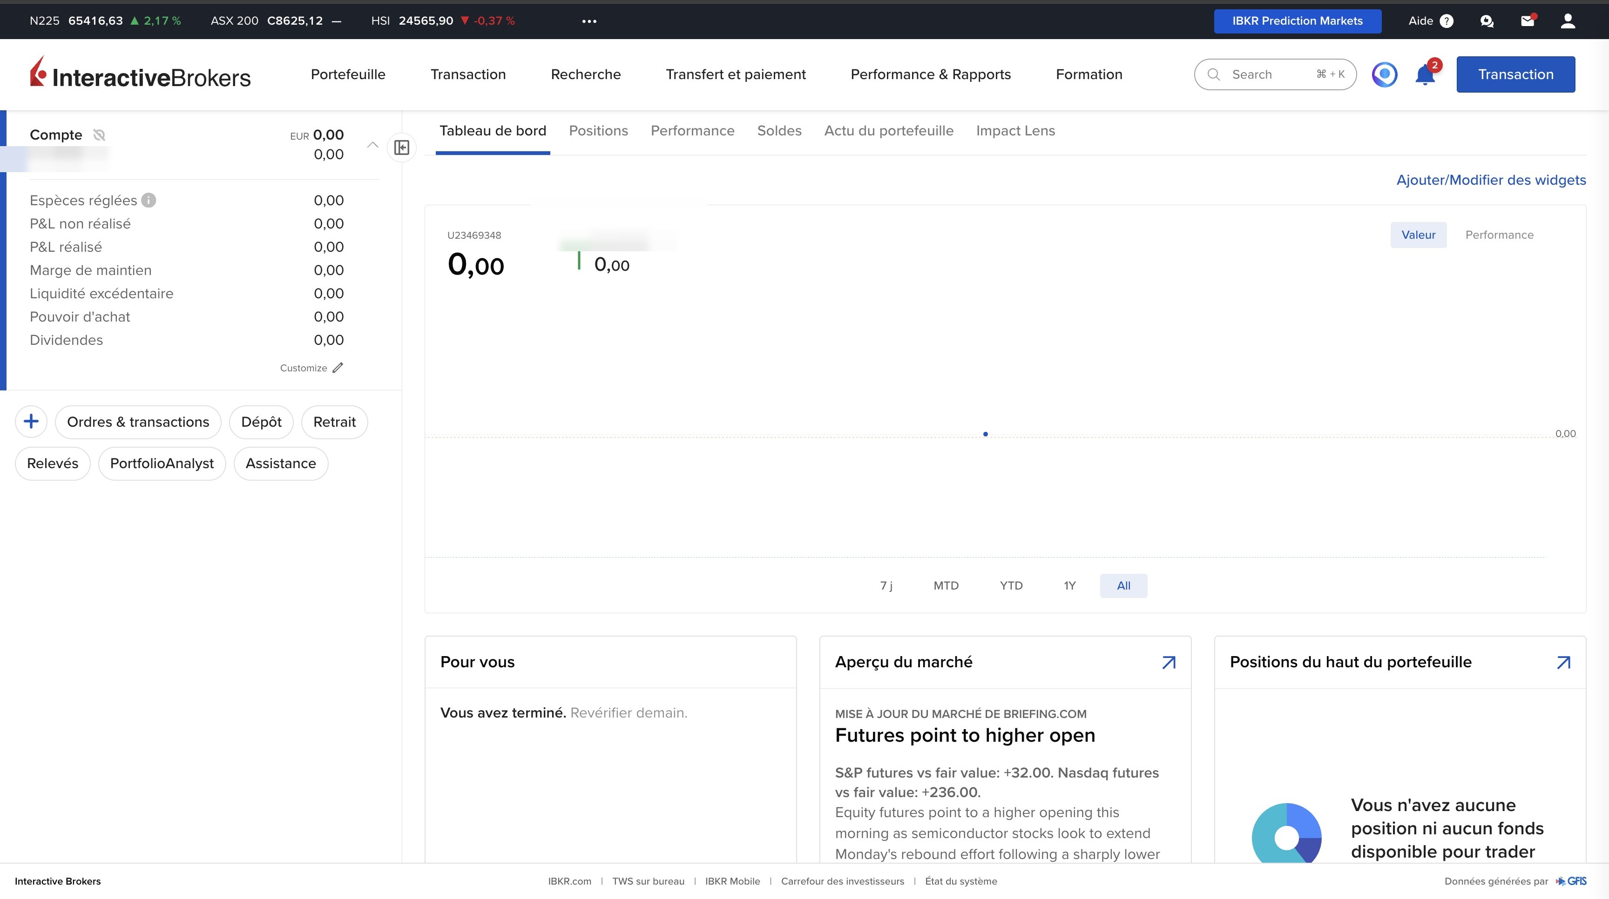
Task: Select the 7 j time range
Action: (x=886, y=585)
